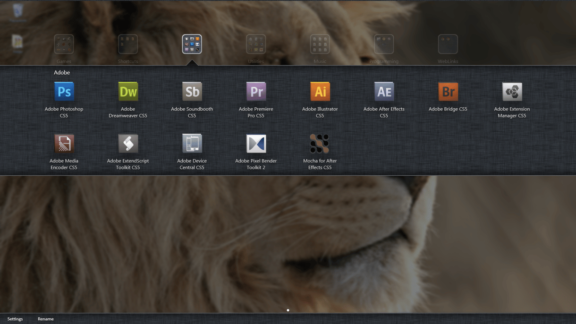This screenshot has height=324, width=576.
Task: Open Adobe Device Central CS5
Action: [192, 144]
